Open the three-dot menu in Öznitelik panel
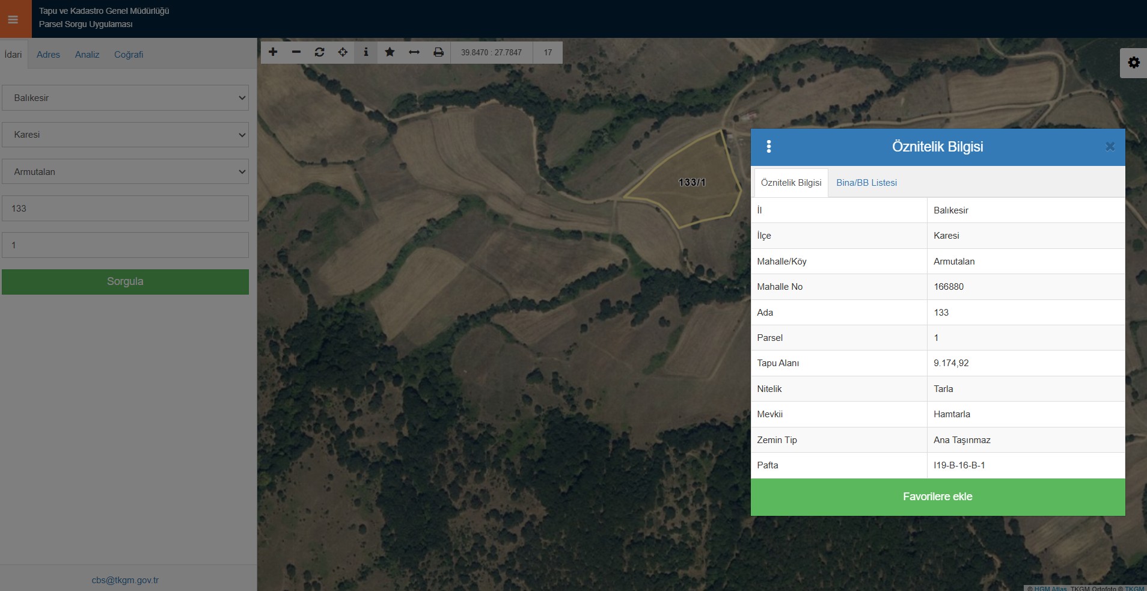 768,147
